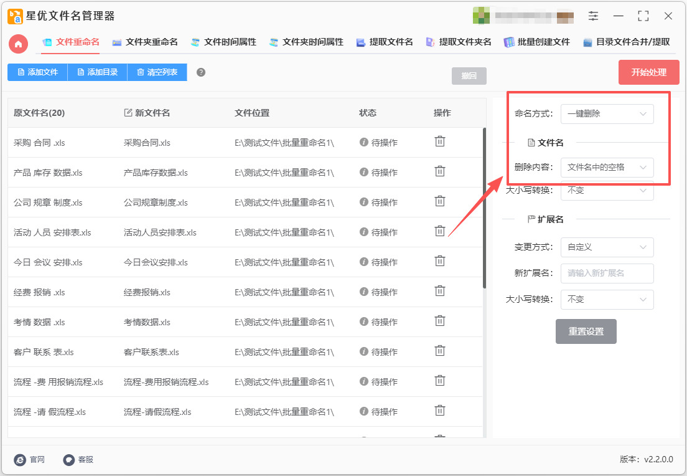The width and height of the screenshot is (687, 476).
Task: Switch to the 批量创建文件 tab
Action: [x=536, y=42]
